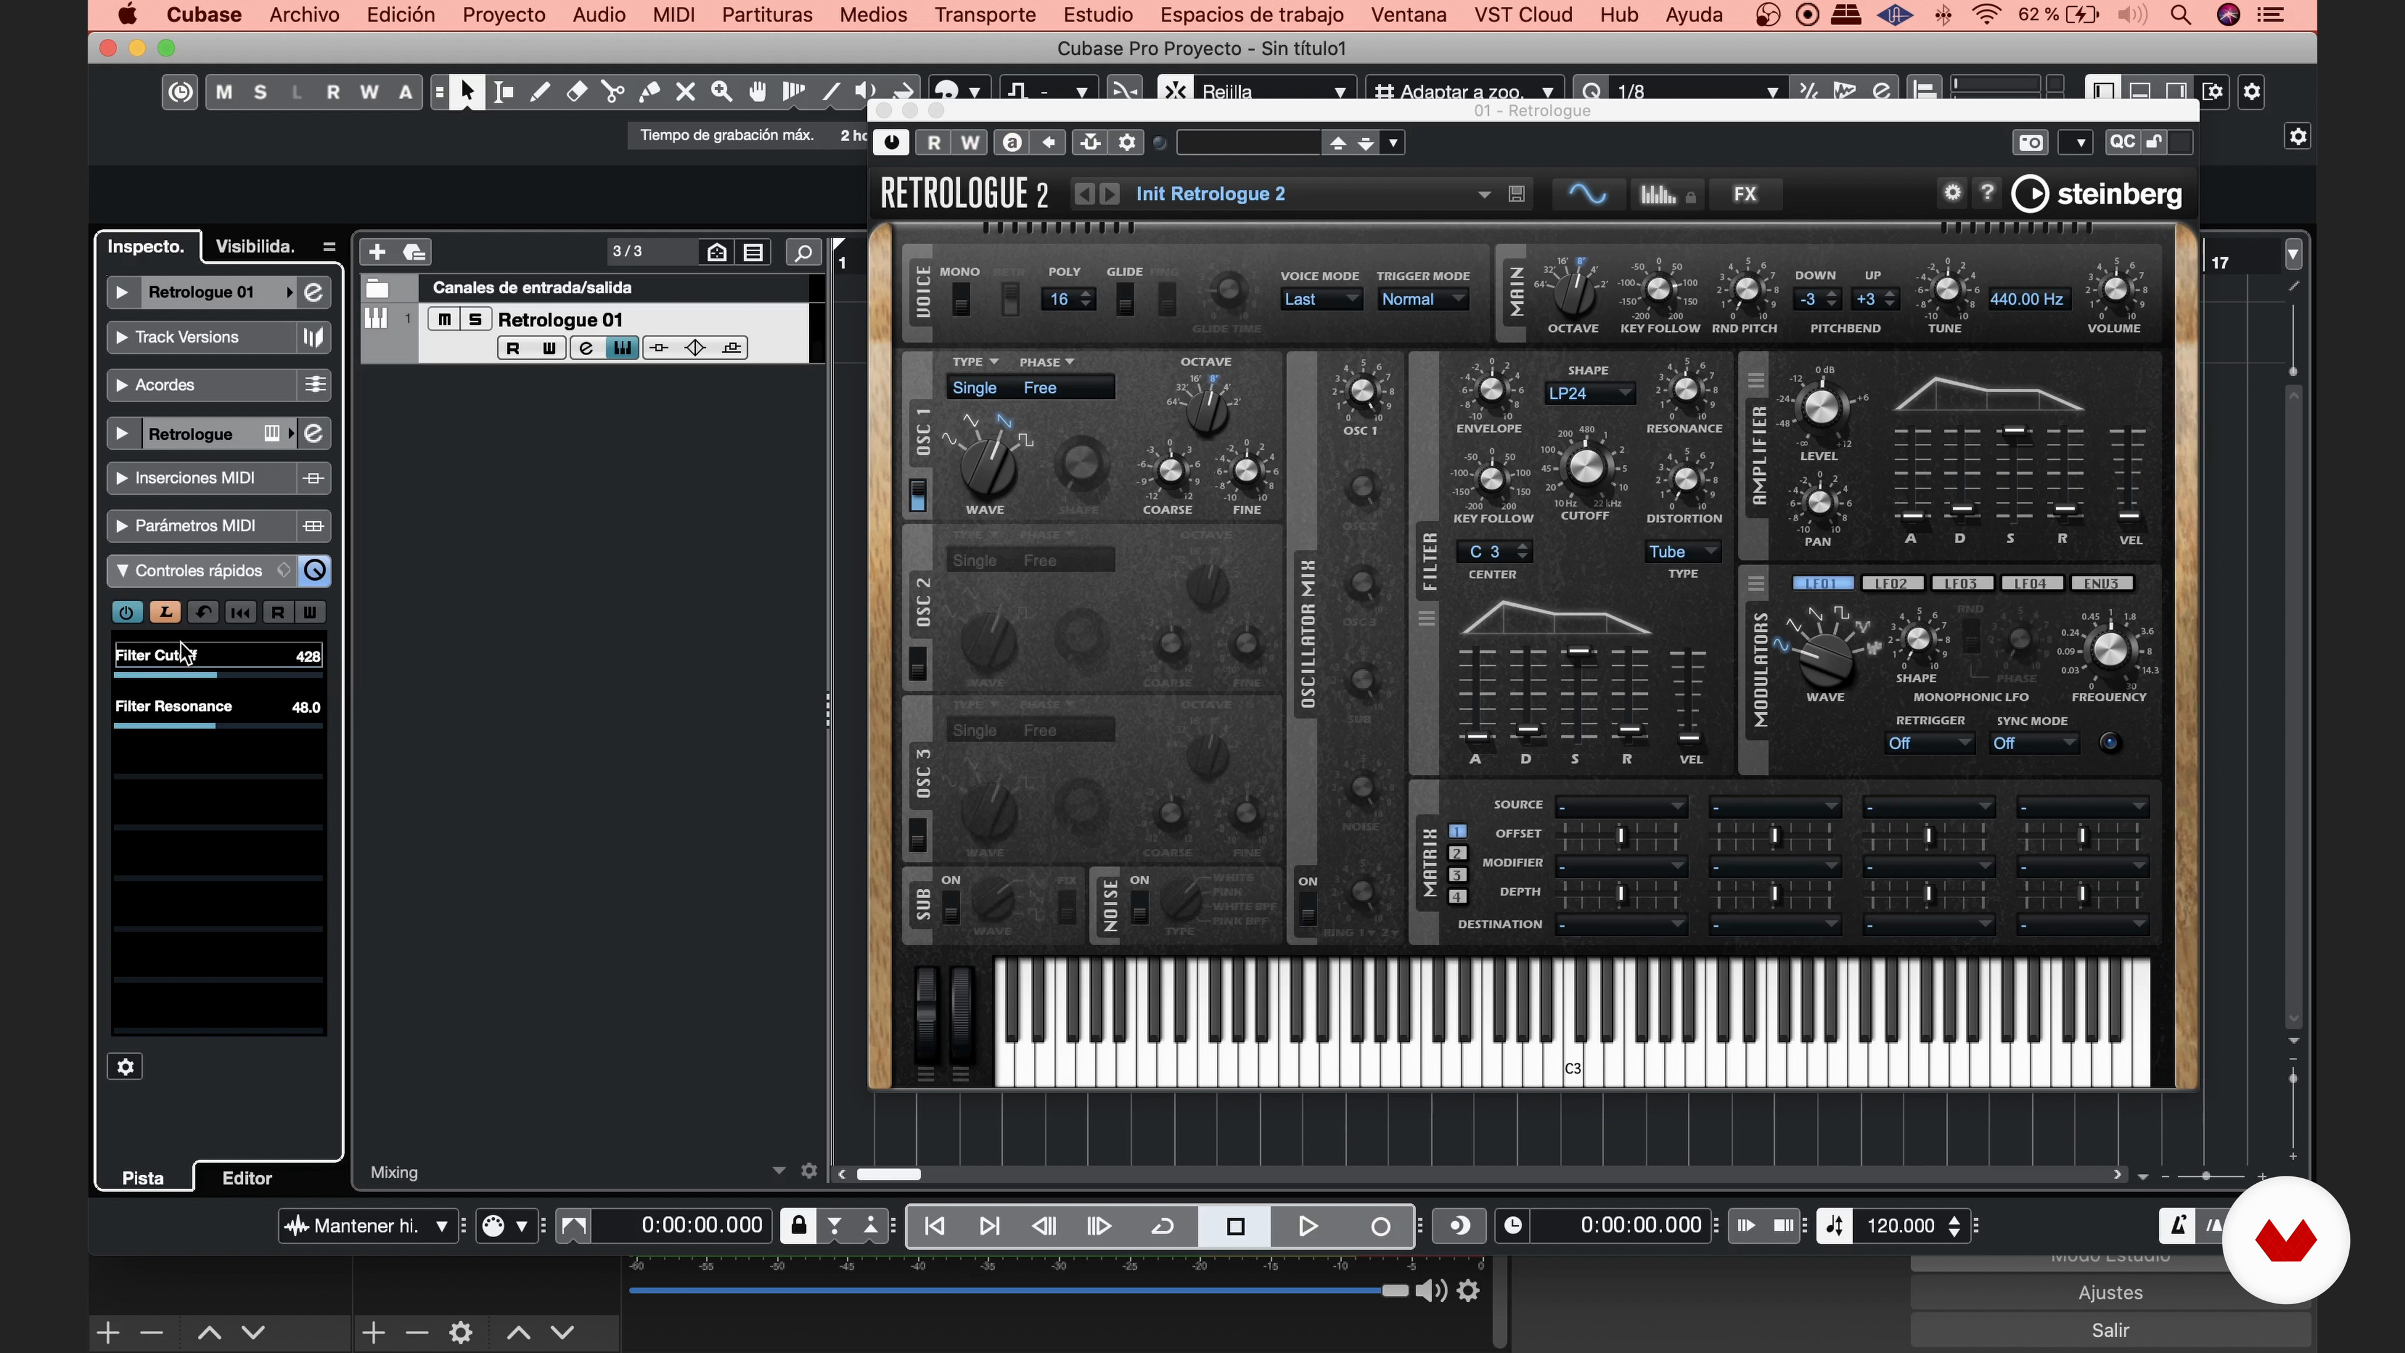Click the Retrologue help question mark
2405x1353 pixels.
1988,192
